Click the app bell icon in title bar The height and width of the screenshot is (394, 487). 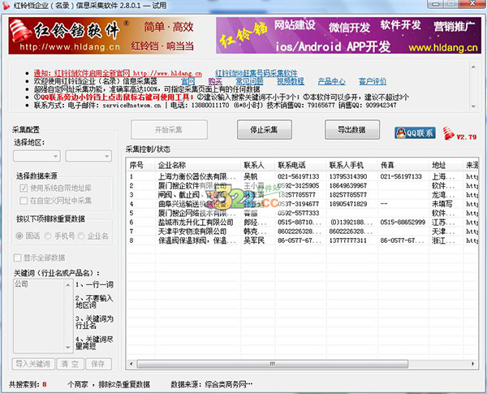point(6,6)
